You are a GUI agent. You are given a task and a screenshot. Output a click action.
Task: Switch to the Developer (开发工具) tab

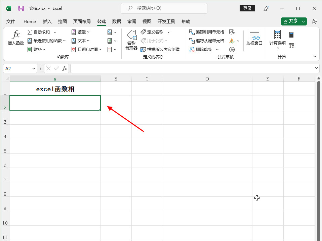166,21
